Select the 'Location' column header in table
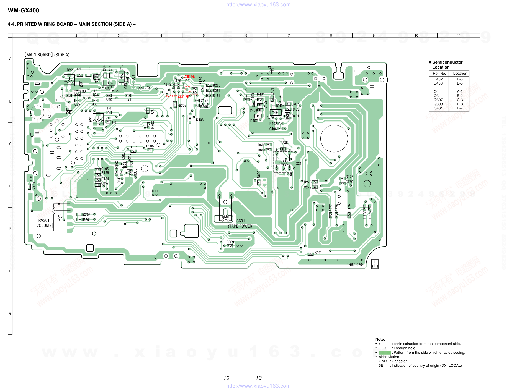517x388 pixels. point(460,74)
